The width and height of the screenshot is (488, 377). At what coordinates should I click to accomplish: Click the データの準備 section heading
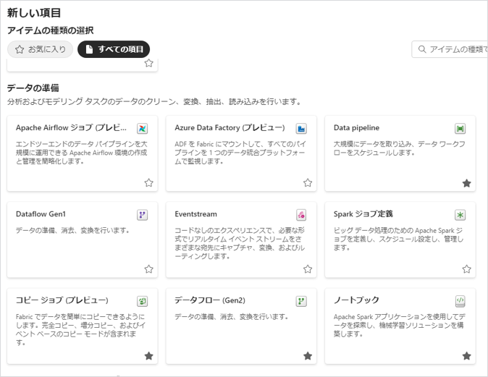click(33, 88)
